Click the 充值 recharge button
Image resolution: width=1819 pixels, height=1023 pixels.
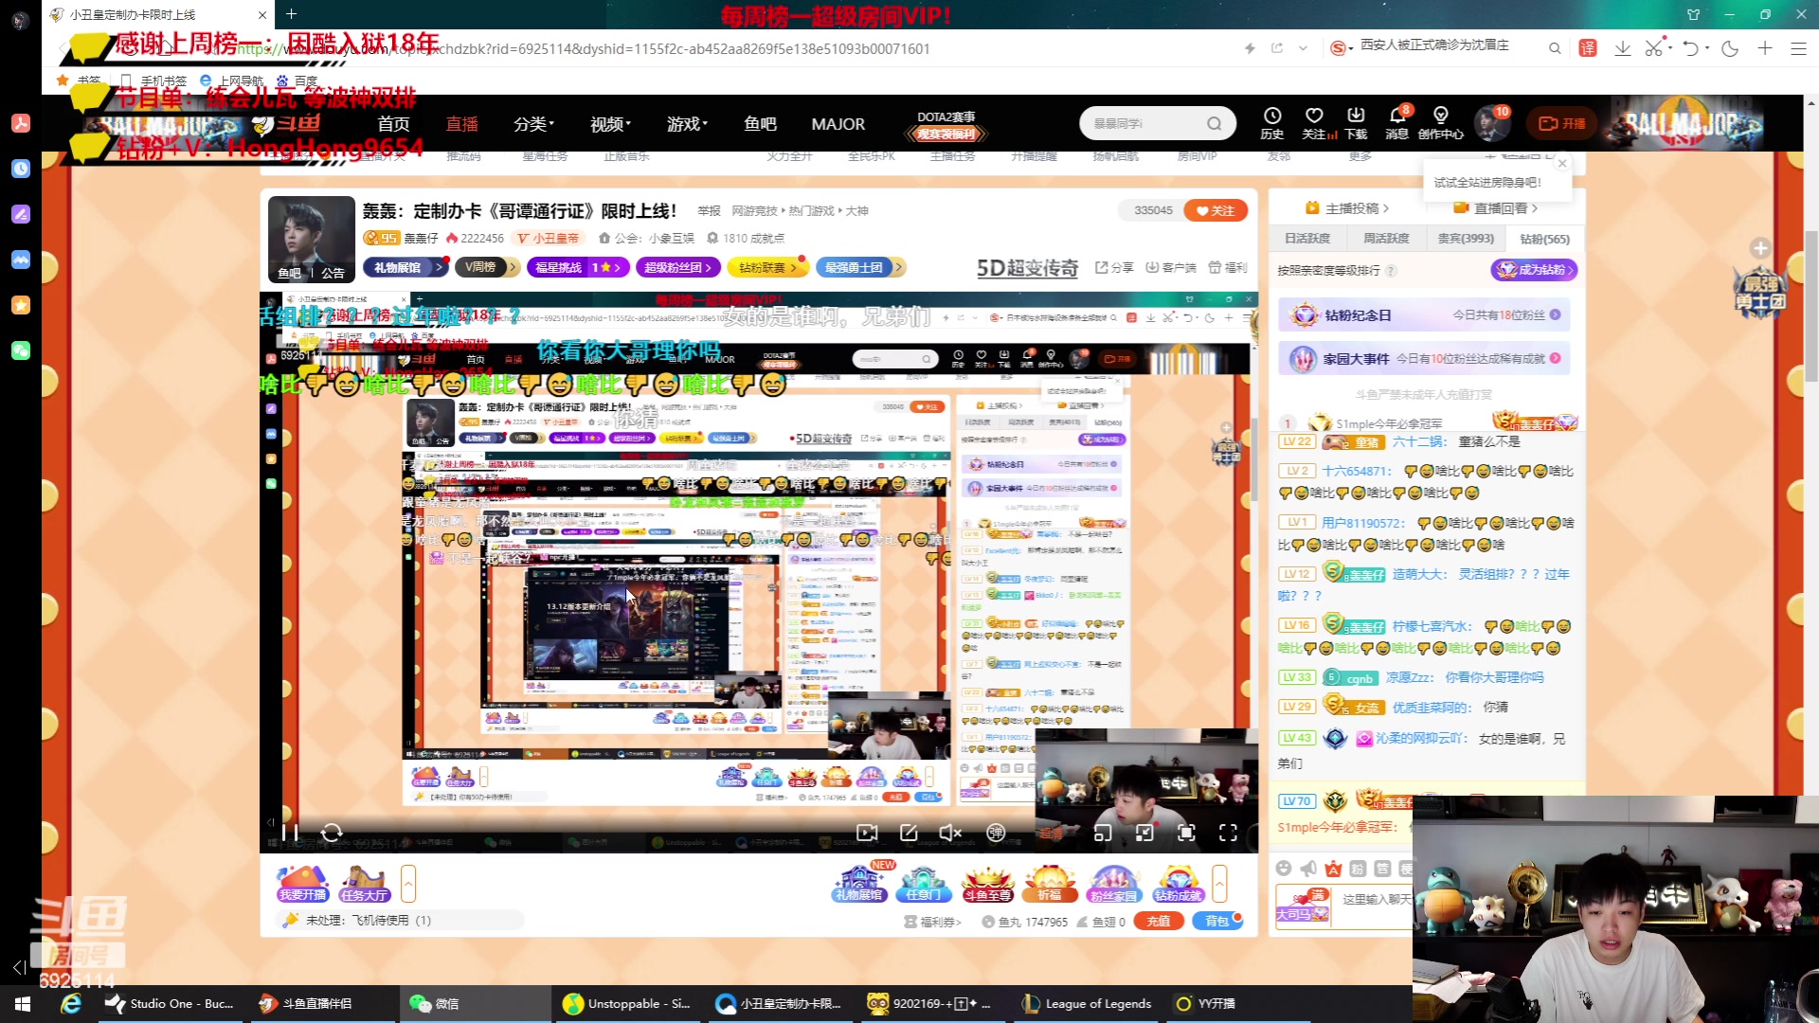point(1158,921)
